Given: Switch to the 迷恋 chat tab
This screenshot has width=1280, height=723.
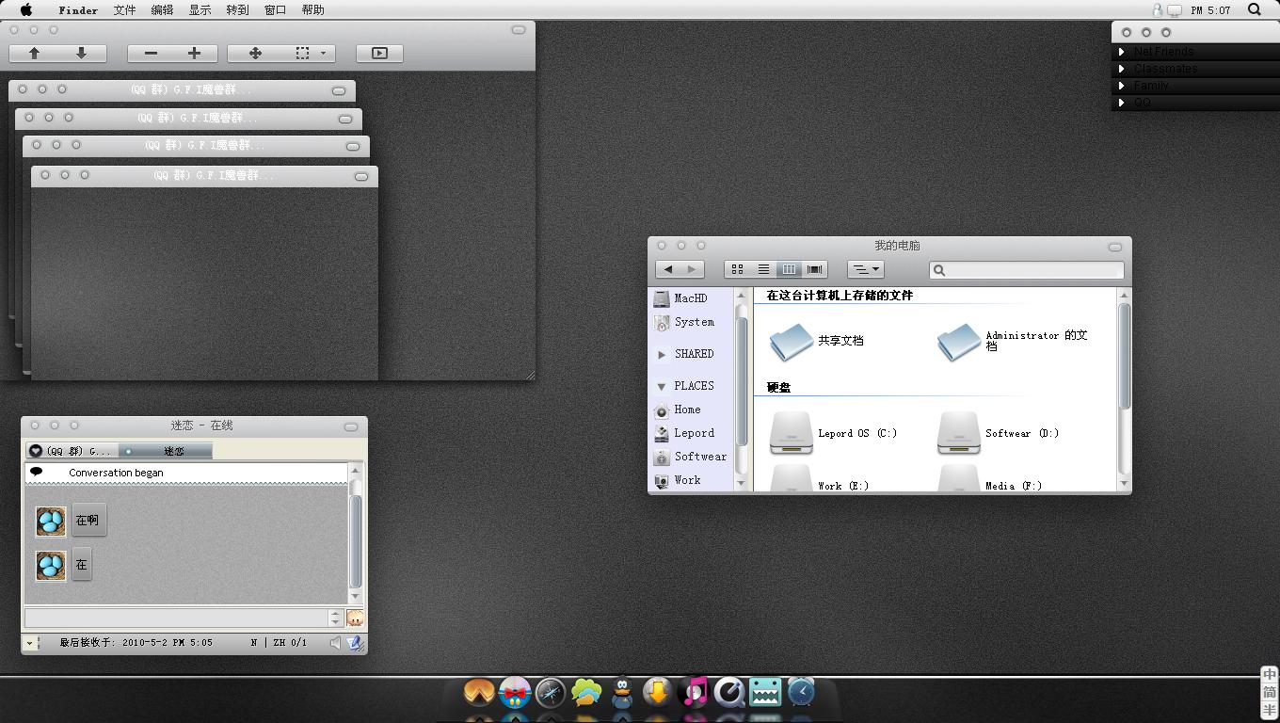Looking at the screenshot, I should [166, 451].
